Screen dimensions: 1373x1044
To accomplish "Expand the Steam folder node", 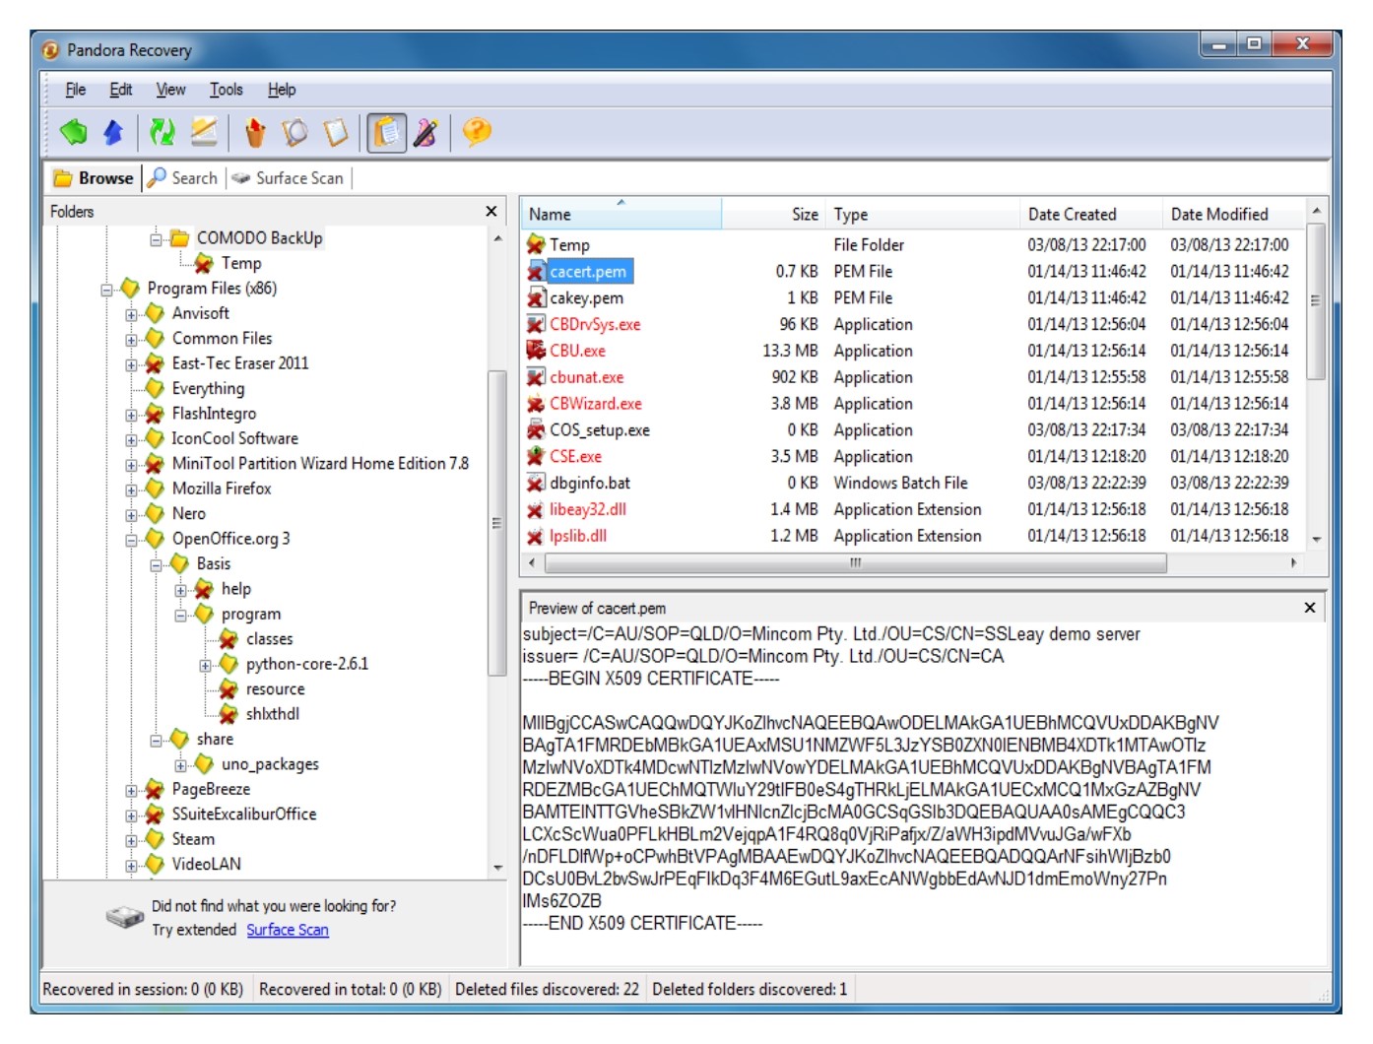I will [x=131, y=840].
